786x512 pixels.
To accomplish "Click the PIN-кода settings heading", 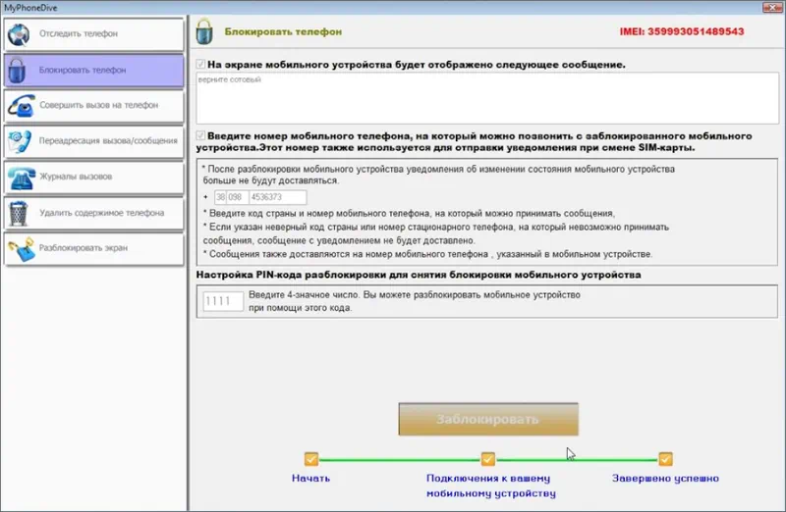I will [419, 275].
